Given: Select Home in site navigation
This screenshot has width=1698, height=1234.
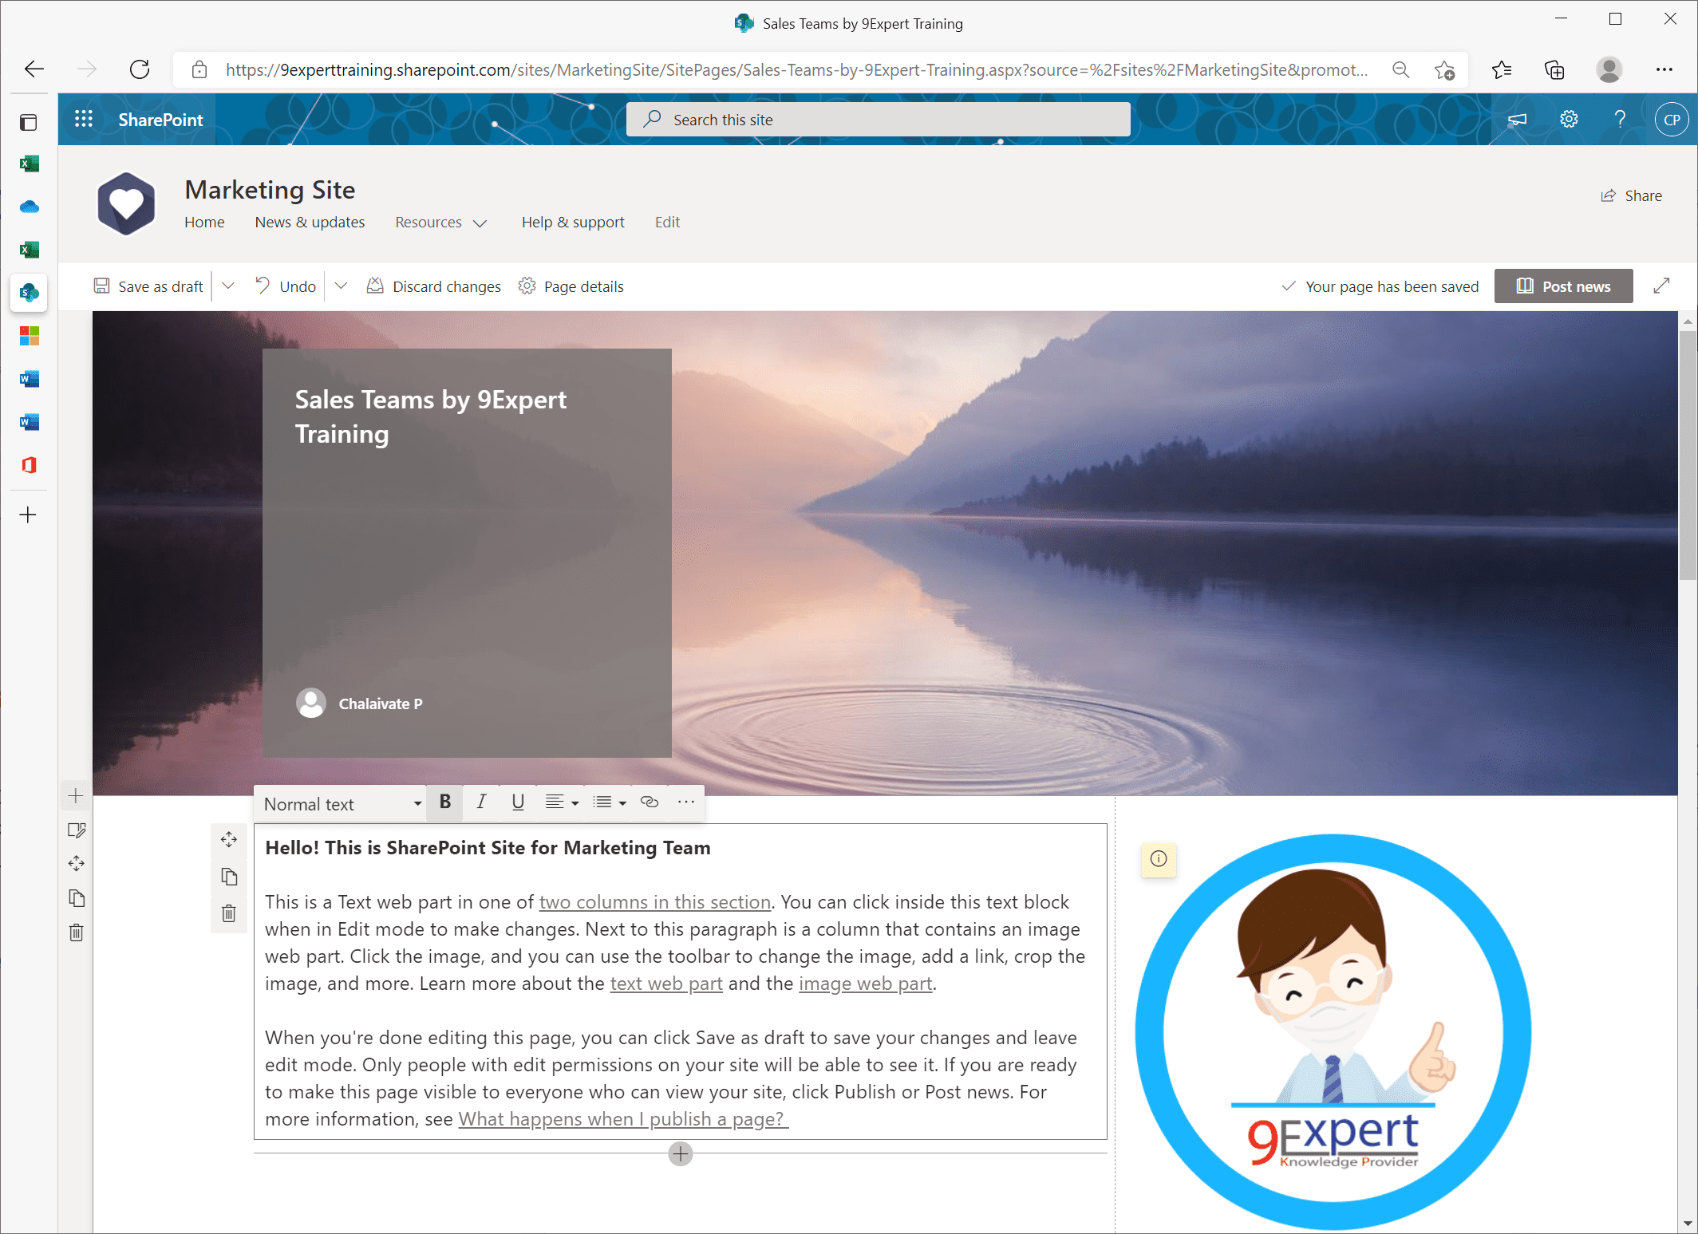Looking at the screenshot, I should (204, 223).
